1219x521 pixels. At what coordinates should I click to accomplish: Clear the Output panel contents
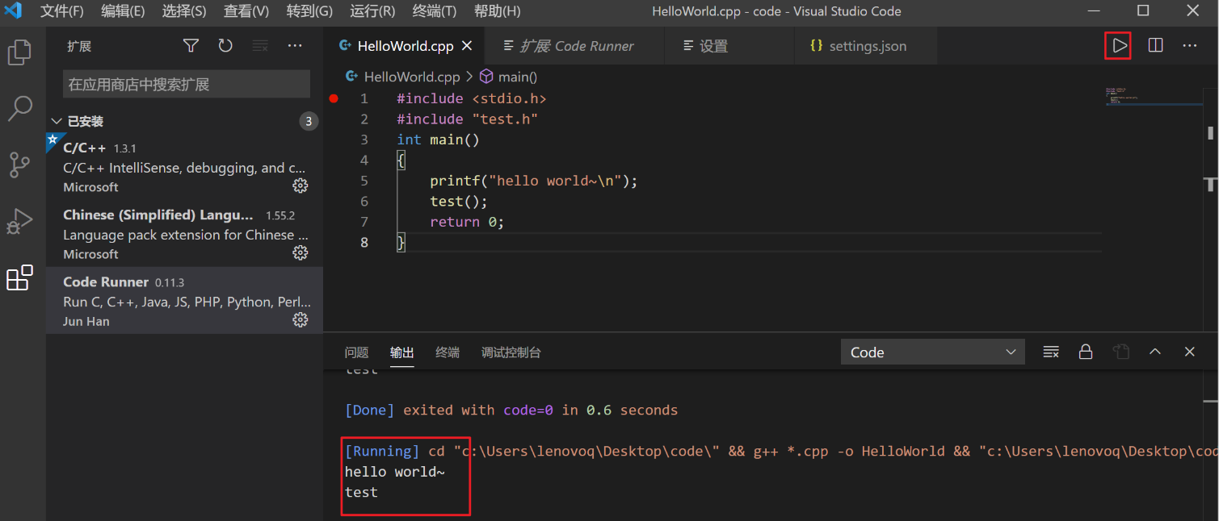click(x=1050, y=352)
